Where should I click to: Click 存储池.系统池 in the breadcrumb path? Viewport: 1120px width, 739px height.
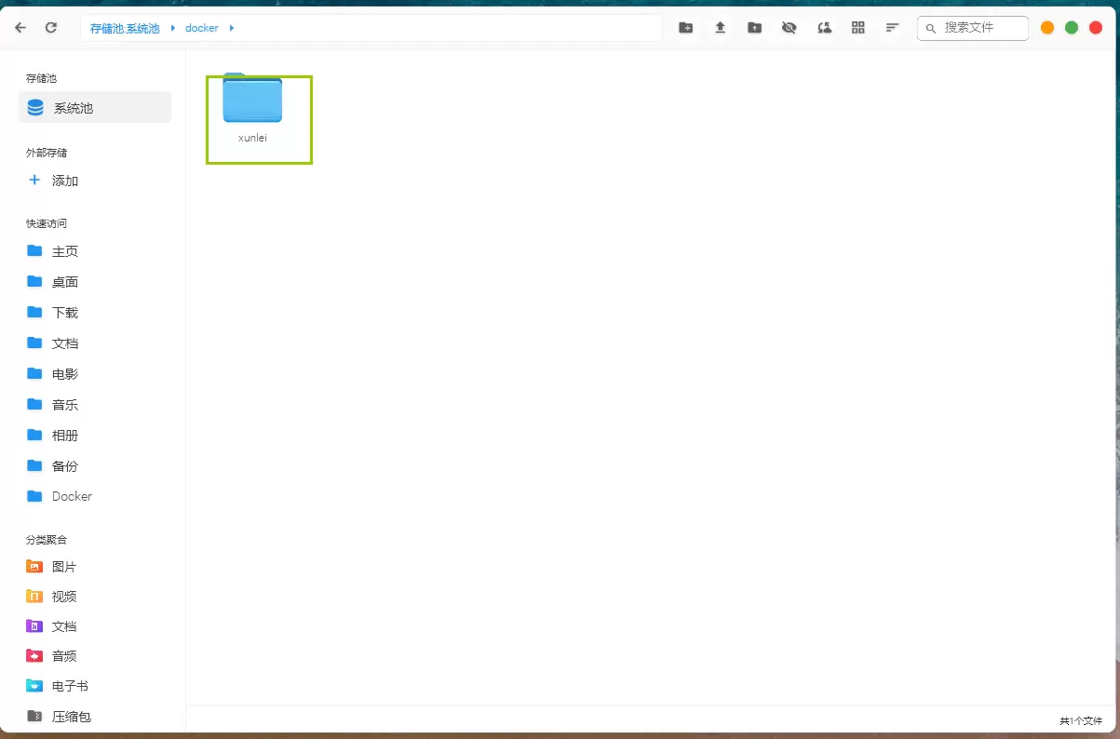[125, 29]
